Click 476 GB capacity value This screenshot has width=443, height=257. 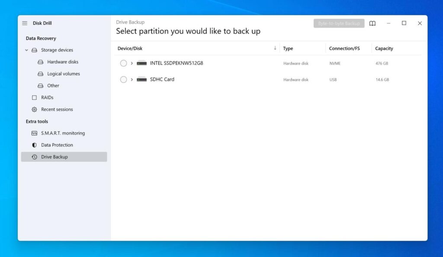click(x=382, y=63)
